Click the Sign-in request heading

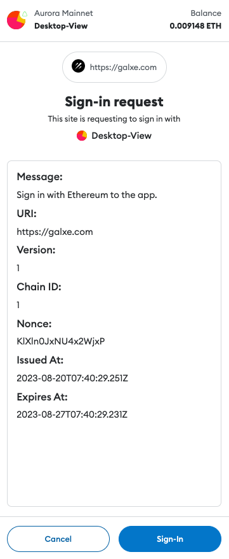point(114,102)
